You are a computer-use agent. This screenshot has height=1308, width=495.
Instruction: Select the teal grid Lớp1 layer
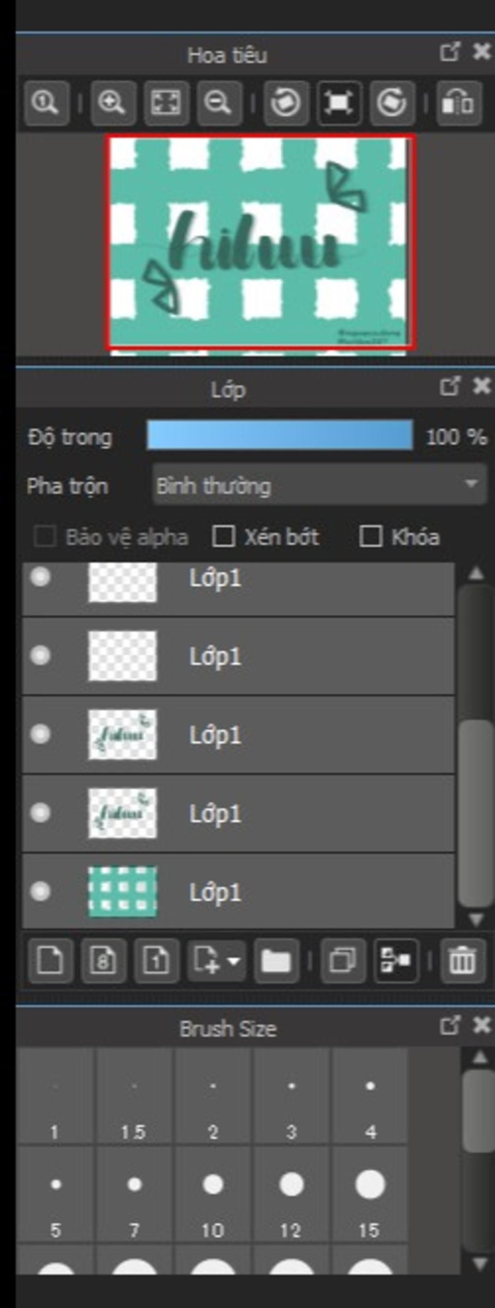coord(238,892)
